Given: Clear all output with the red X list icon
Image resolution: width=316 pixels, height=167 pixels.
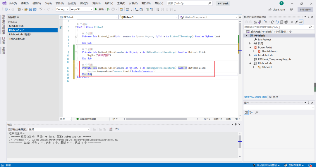Looking at the screenshot, I should (111, 129).
